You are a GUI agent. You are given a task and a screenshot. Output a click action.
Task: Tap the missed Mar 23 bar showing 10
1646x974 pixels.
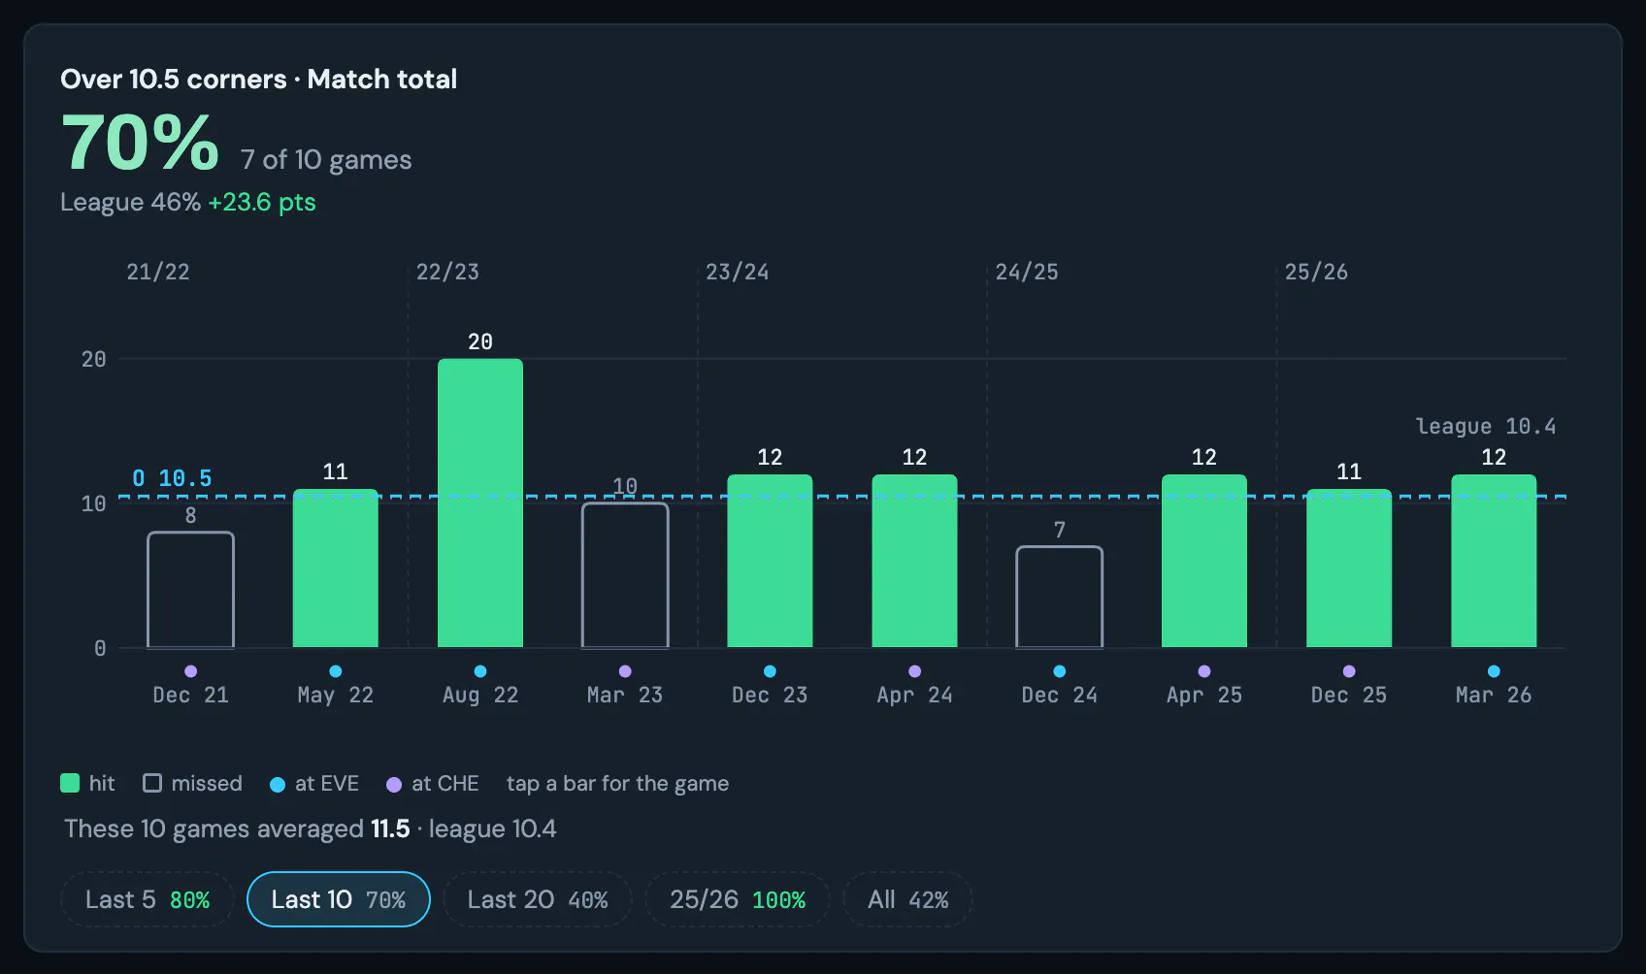pos(625,575)
